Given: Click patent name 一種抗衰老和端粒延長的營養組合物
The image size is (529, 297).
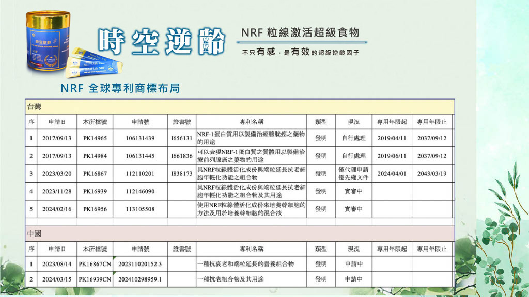Looking at the screenshot, I should [245, 264].
